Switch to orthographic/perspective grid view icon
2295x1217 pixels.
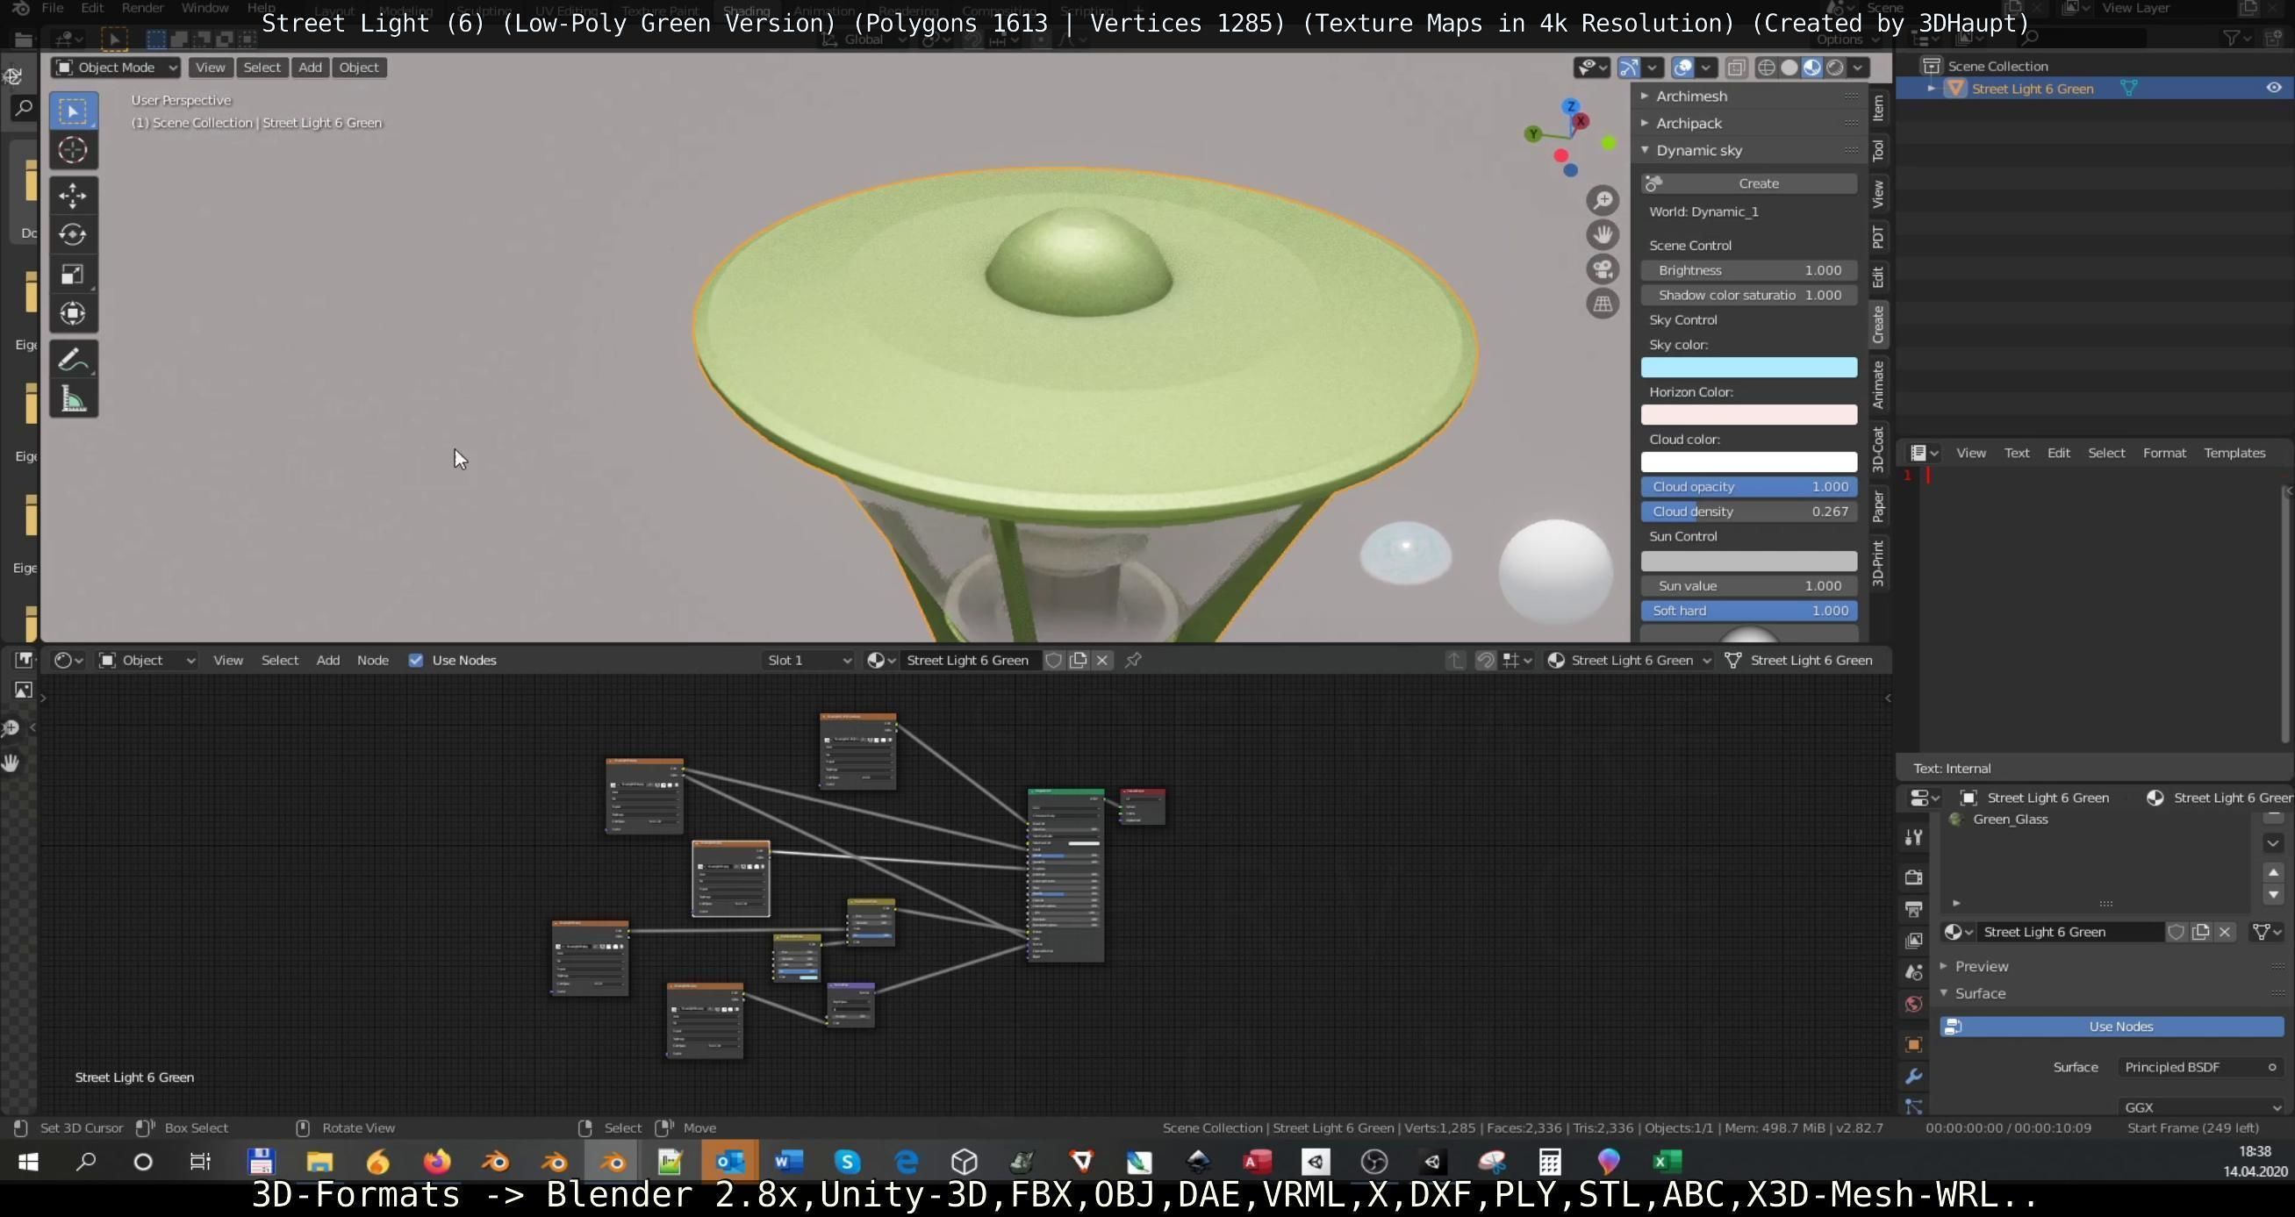tap(1602, 304)
